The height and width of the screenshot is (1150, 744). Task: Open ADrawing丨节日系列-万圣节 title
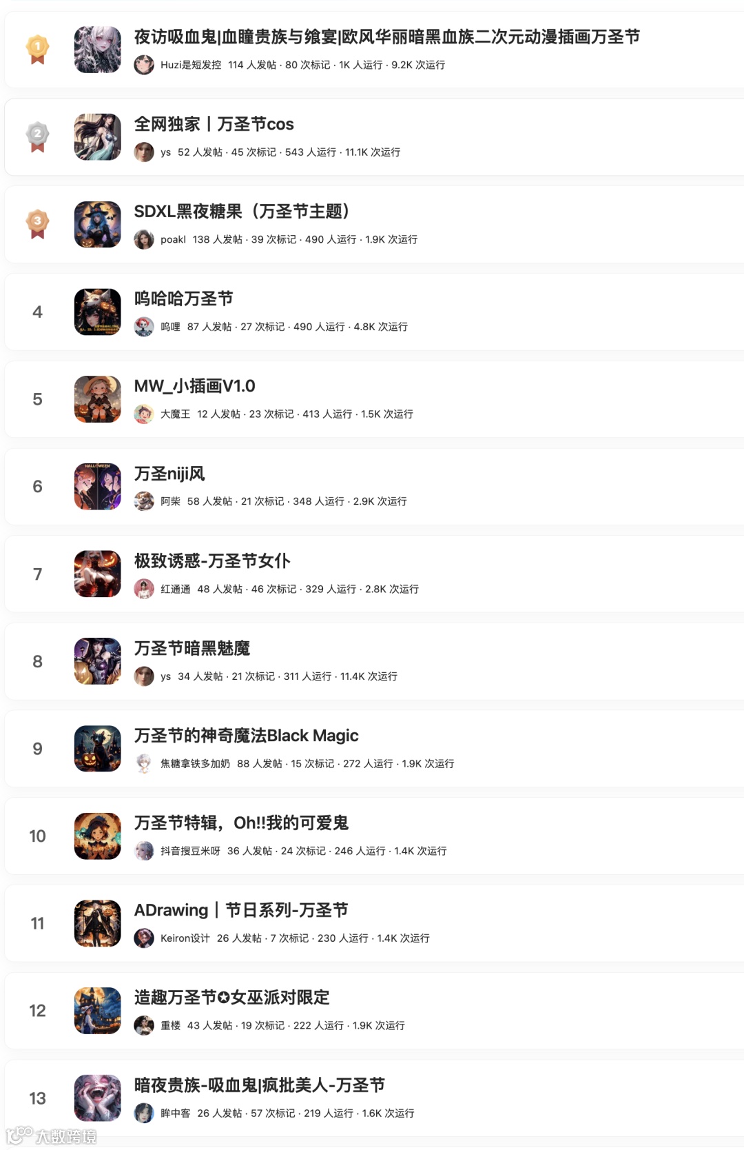pyautogui.click(x=241, y=910)
